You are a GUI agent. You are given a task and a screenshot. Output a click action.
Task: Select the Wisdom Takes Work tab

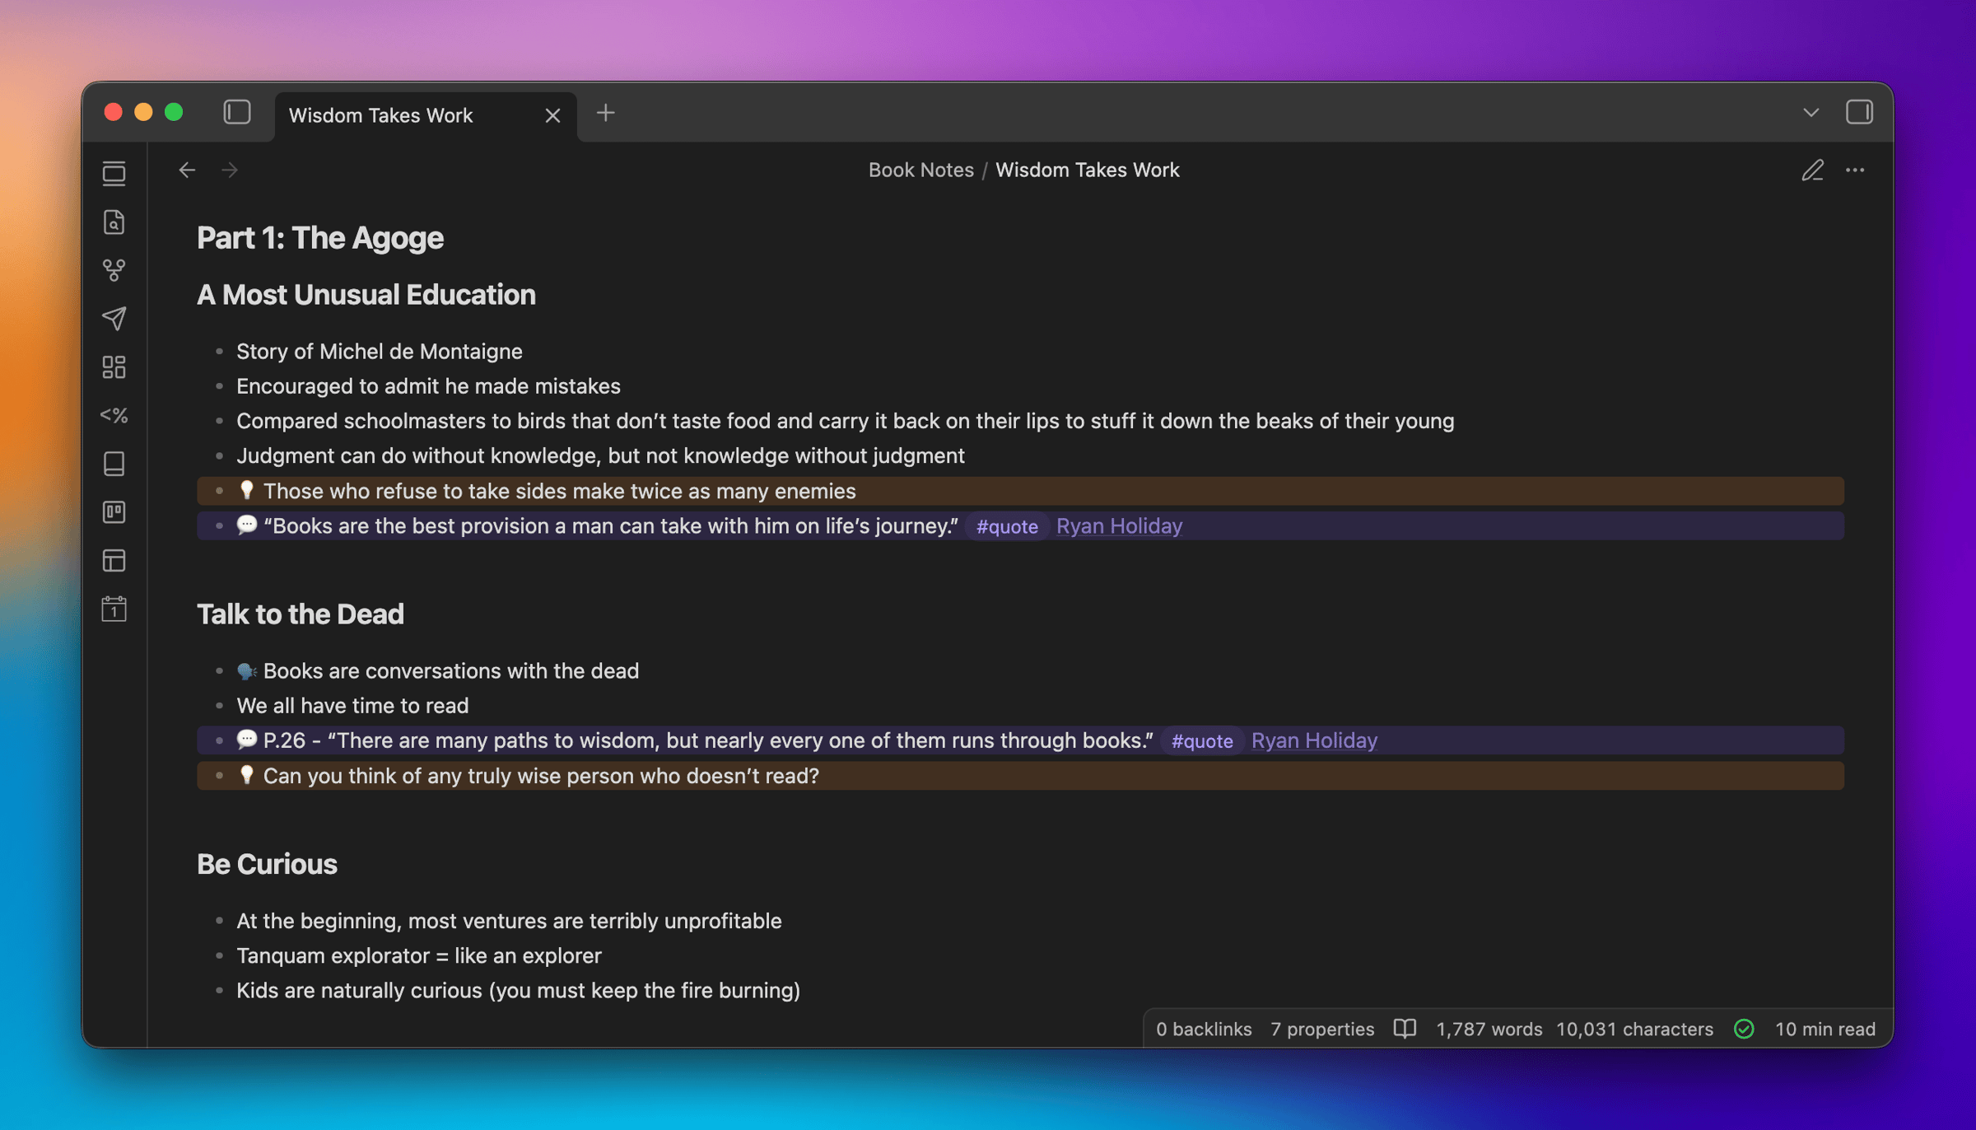(381, 115)
